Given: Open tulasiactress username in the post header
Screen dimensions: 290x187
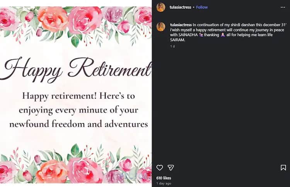Looking at the screenshot, I should (x=180, y=7).
